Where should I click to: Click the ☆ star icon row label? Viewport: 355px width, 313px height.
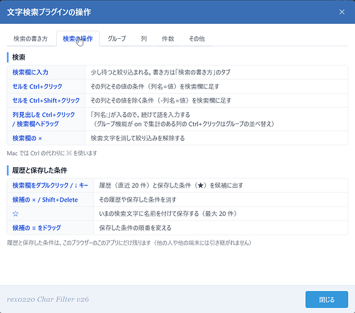[16, 213]
